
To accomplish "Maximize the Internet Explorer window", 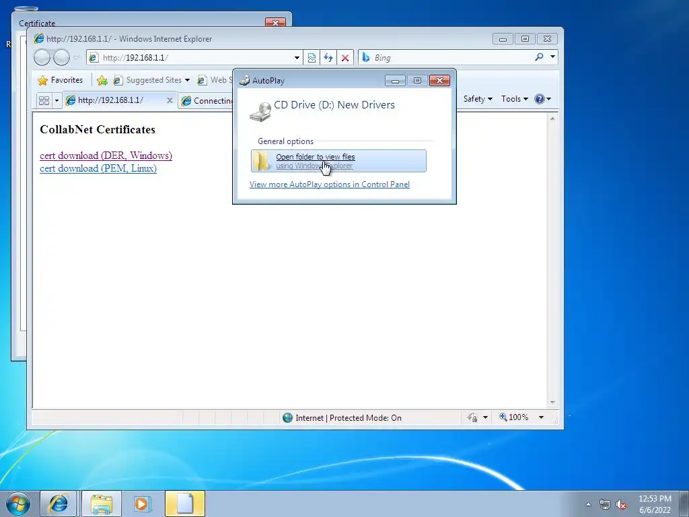I will click(525, 38).
